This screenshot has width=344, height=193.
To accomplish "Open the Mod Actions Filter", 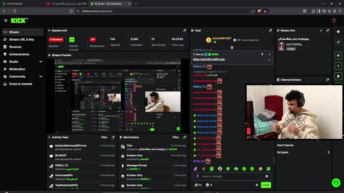I will (176, 137).
